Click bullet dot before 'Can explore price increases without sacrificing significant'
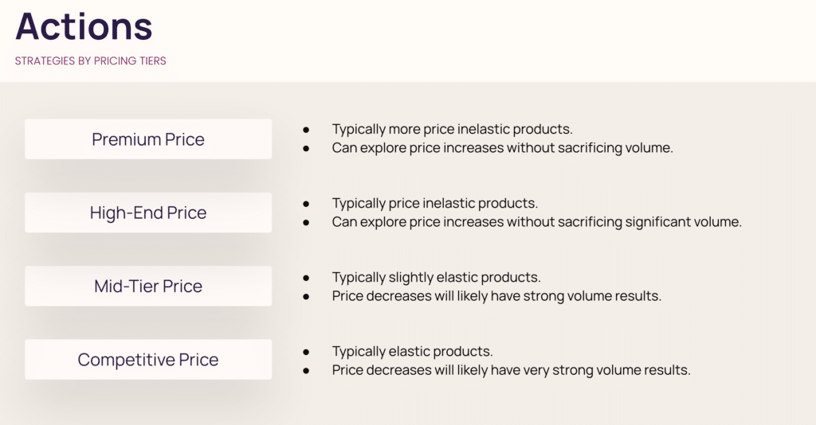Viewport: 816px width, 425px height. click(306, 222)
